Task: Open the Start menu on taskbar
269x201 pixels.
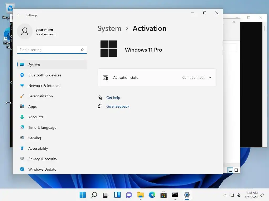Action: tap(82, 195)
